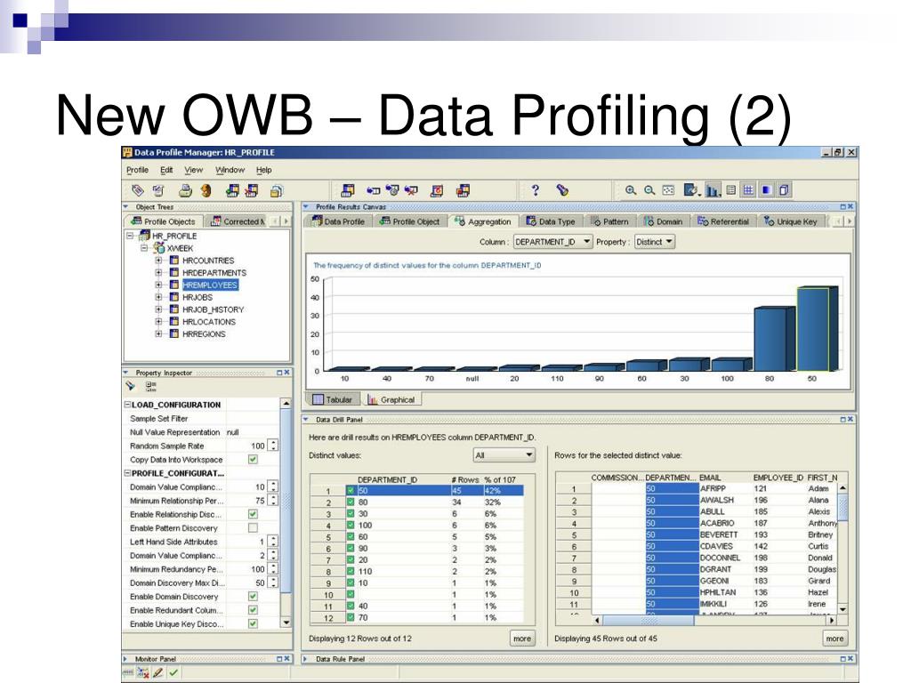The height and width of the screenshot is (683, 911).
Task: Toggle Enable Domain Discovery checkbox
Action: coord(253,597)
